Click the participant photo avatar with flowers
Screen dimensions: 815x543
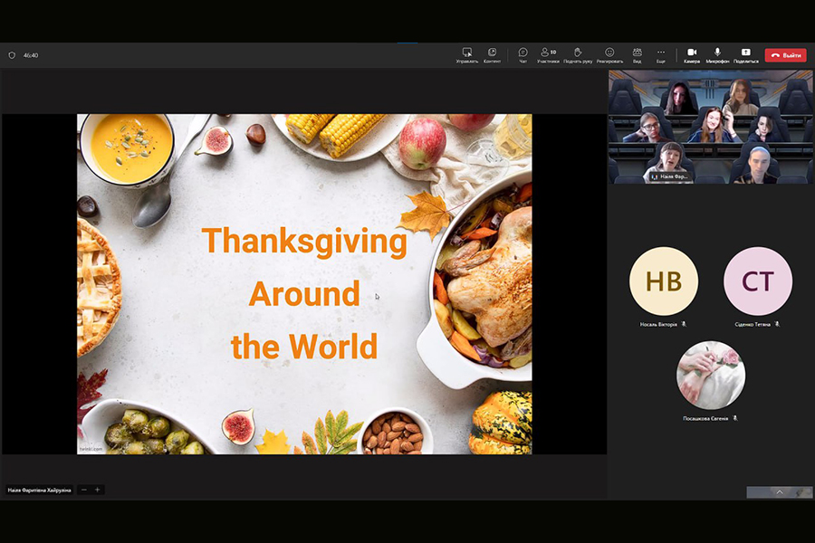coord(710,375)
